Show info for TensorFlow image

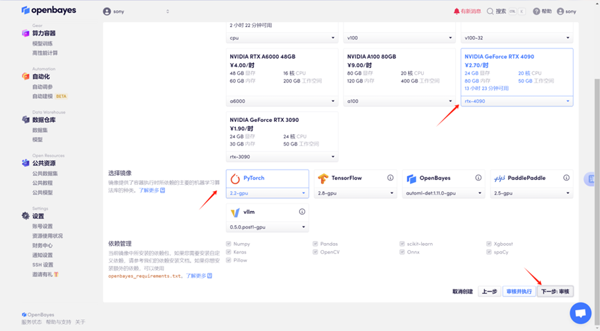point(391,178)
